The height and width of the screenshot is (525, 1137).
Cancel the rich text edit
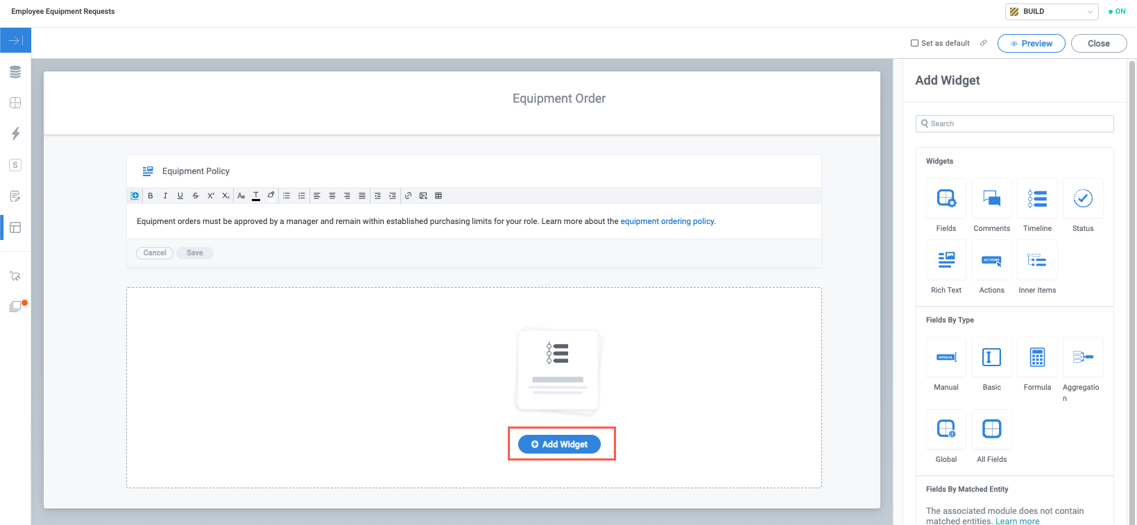[155, 253]
